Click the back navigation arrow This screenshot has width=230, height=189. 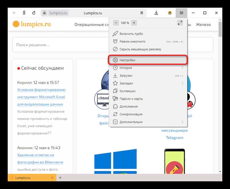[14, 13]
